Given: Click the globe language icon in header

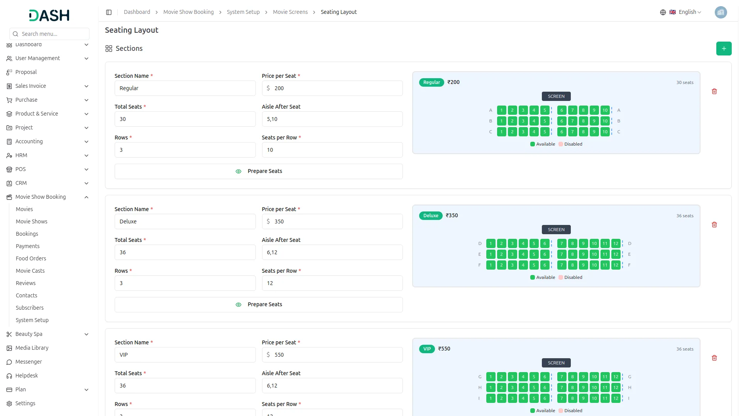Looking at the screenshot, I should (x=663, y=12).
